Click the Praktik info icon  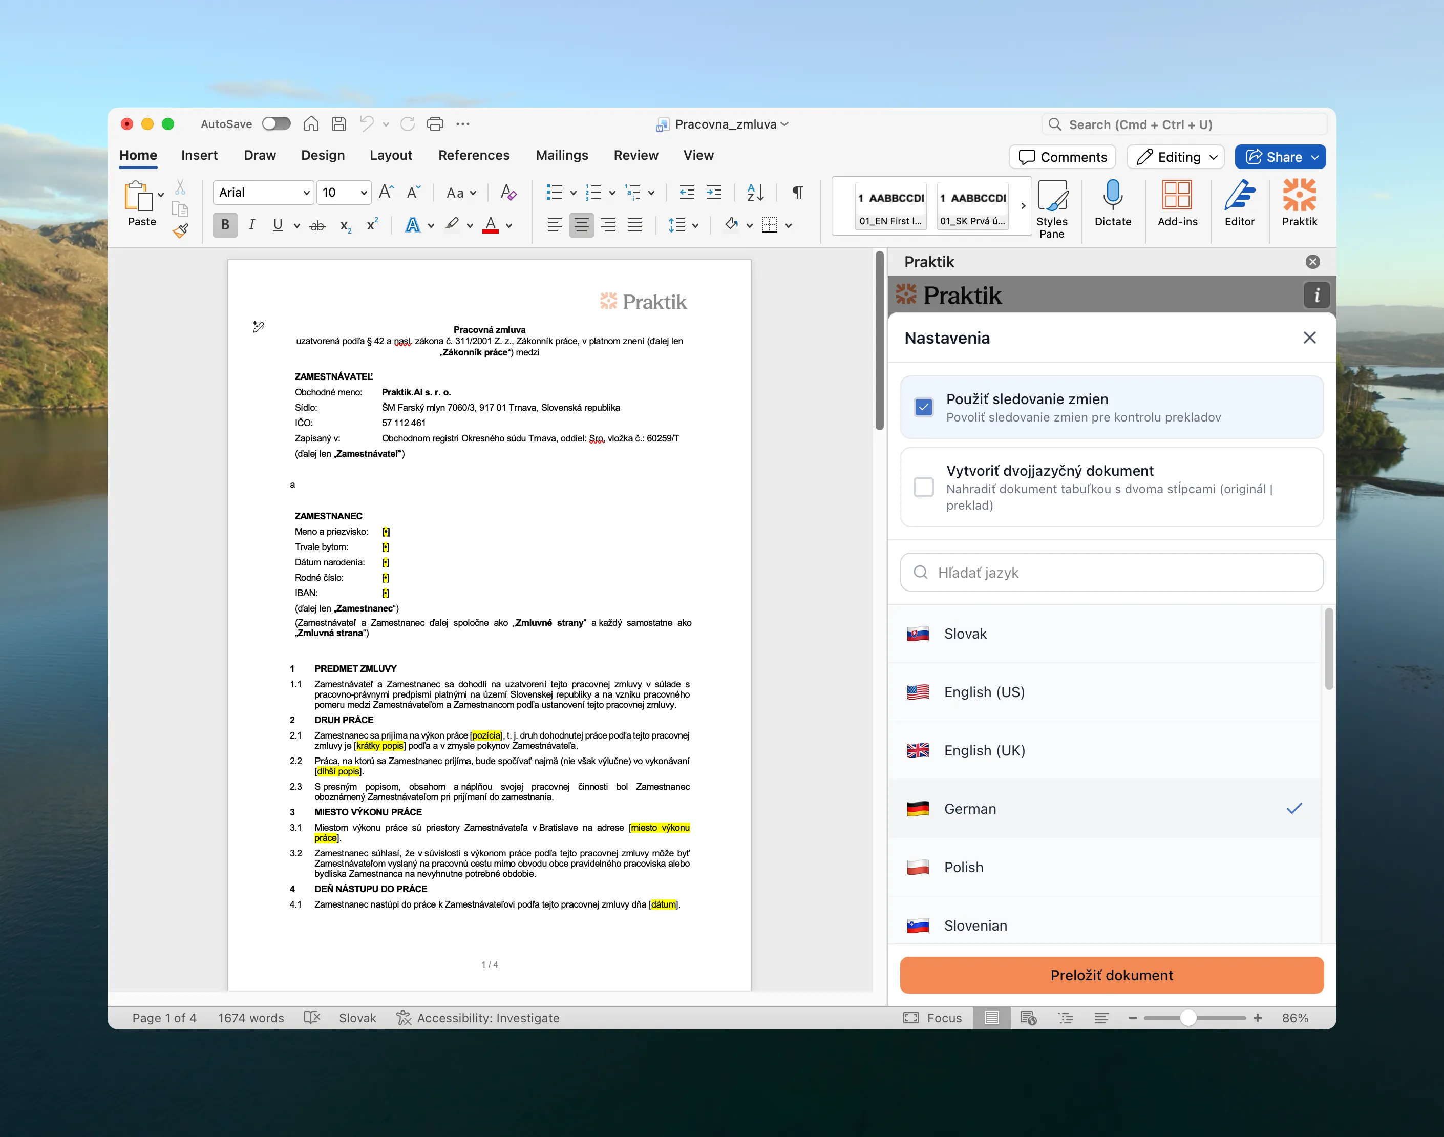click(1315, 295)
